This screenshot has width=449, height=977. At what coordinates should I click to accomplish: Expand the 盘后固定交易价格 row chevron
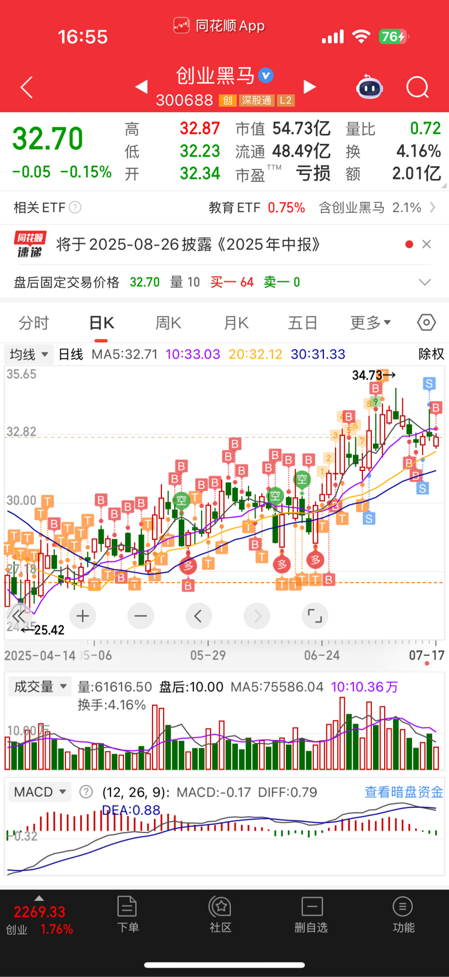(425, 283)
